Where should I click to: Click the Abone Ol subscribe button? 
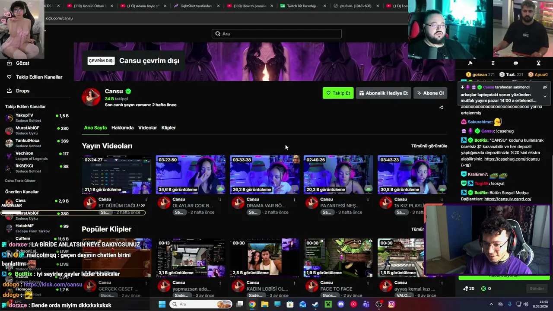pyautogui.click(x=430, y=93)
